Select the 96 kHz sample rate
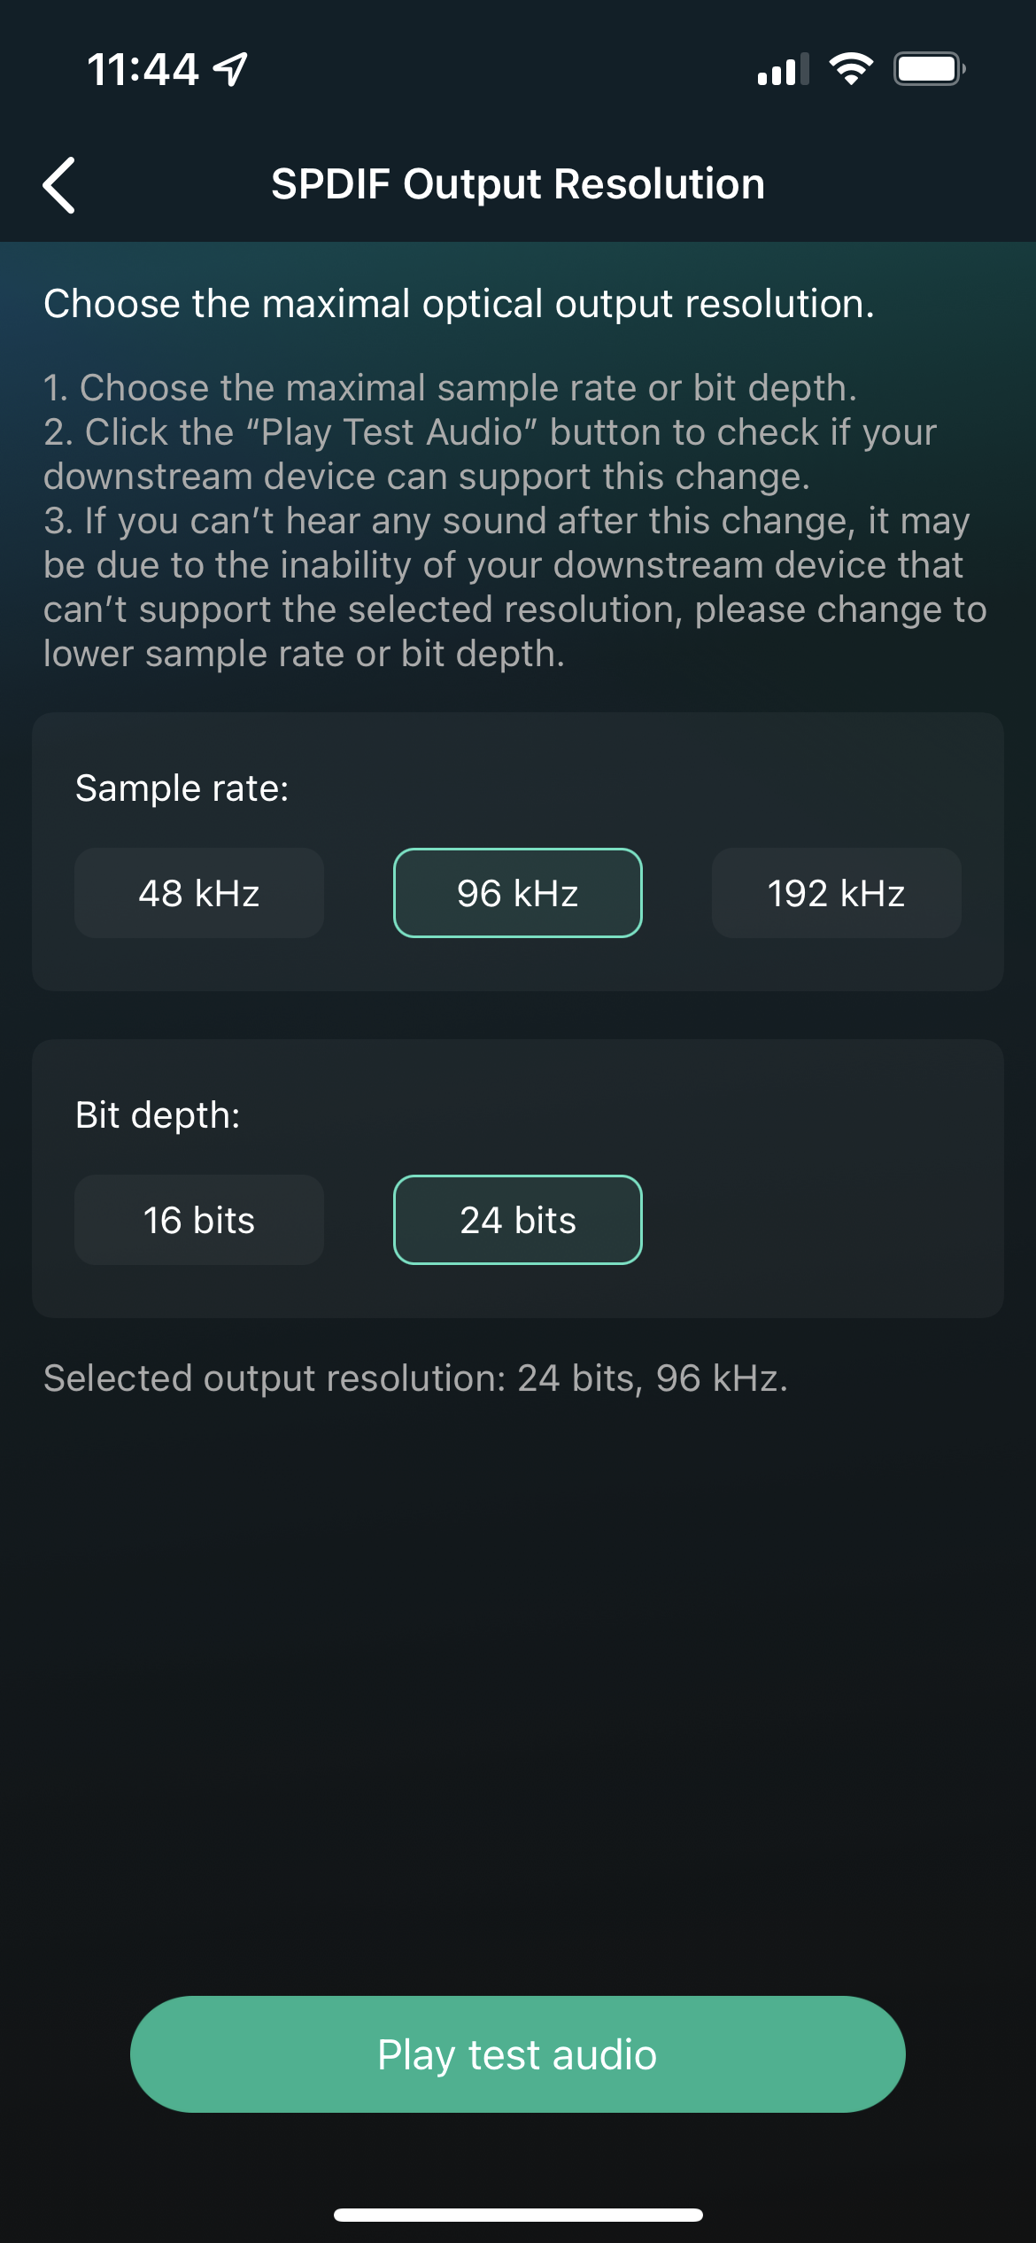Screen dimensions: 1036x2243 pyautogui.click(x=518, y=893)
